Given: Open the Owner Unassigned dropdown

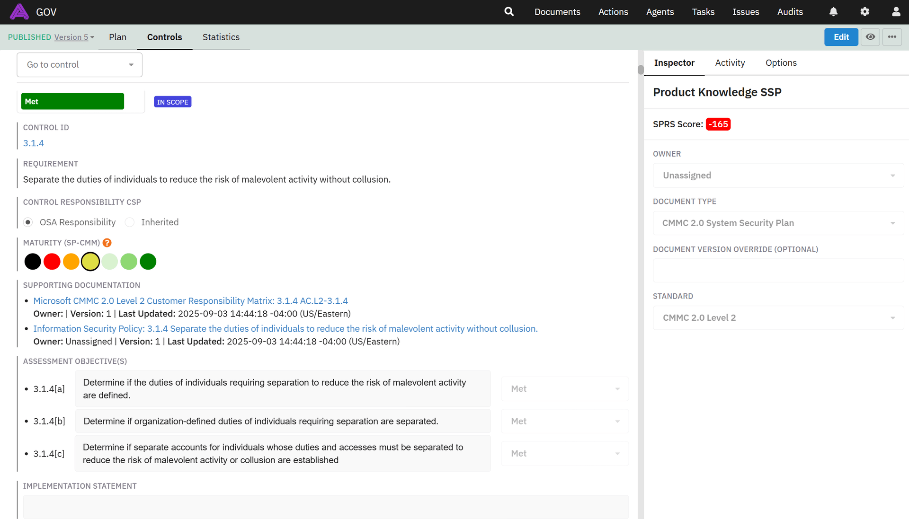Looking at the screenshot, I should click(778, 176).
